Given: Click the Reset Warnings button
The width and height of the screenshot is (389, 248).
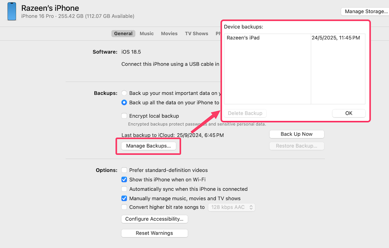Looking at the screenshot, I should coord(154,233).
